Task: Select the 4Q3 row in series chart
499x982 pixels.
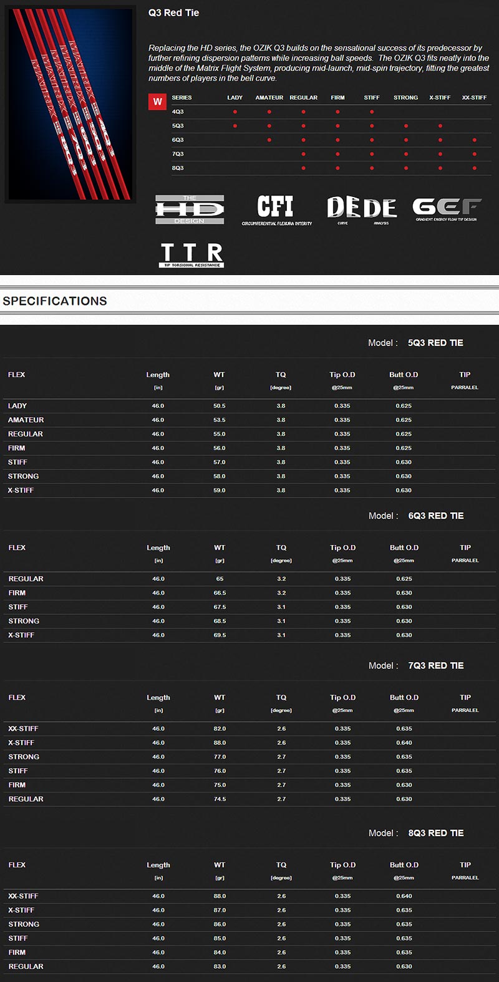Action: pyautogui.click(x=178, y=112)
